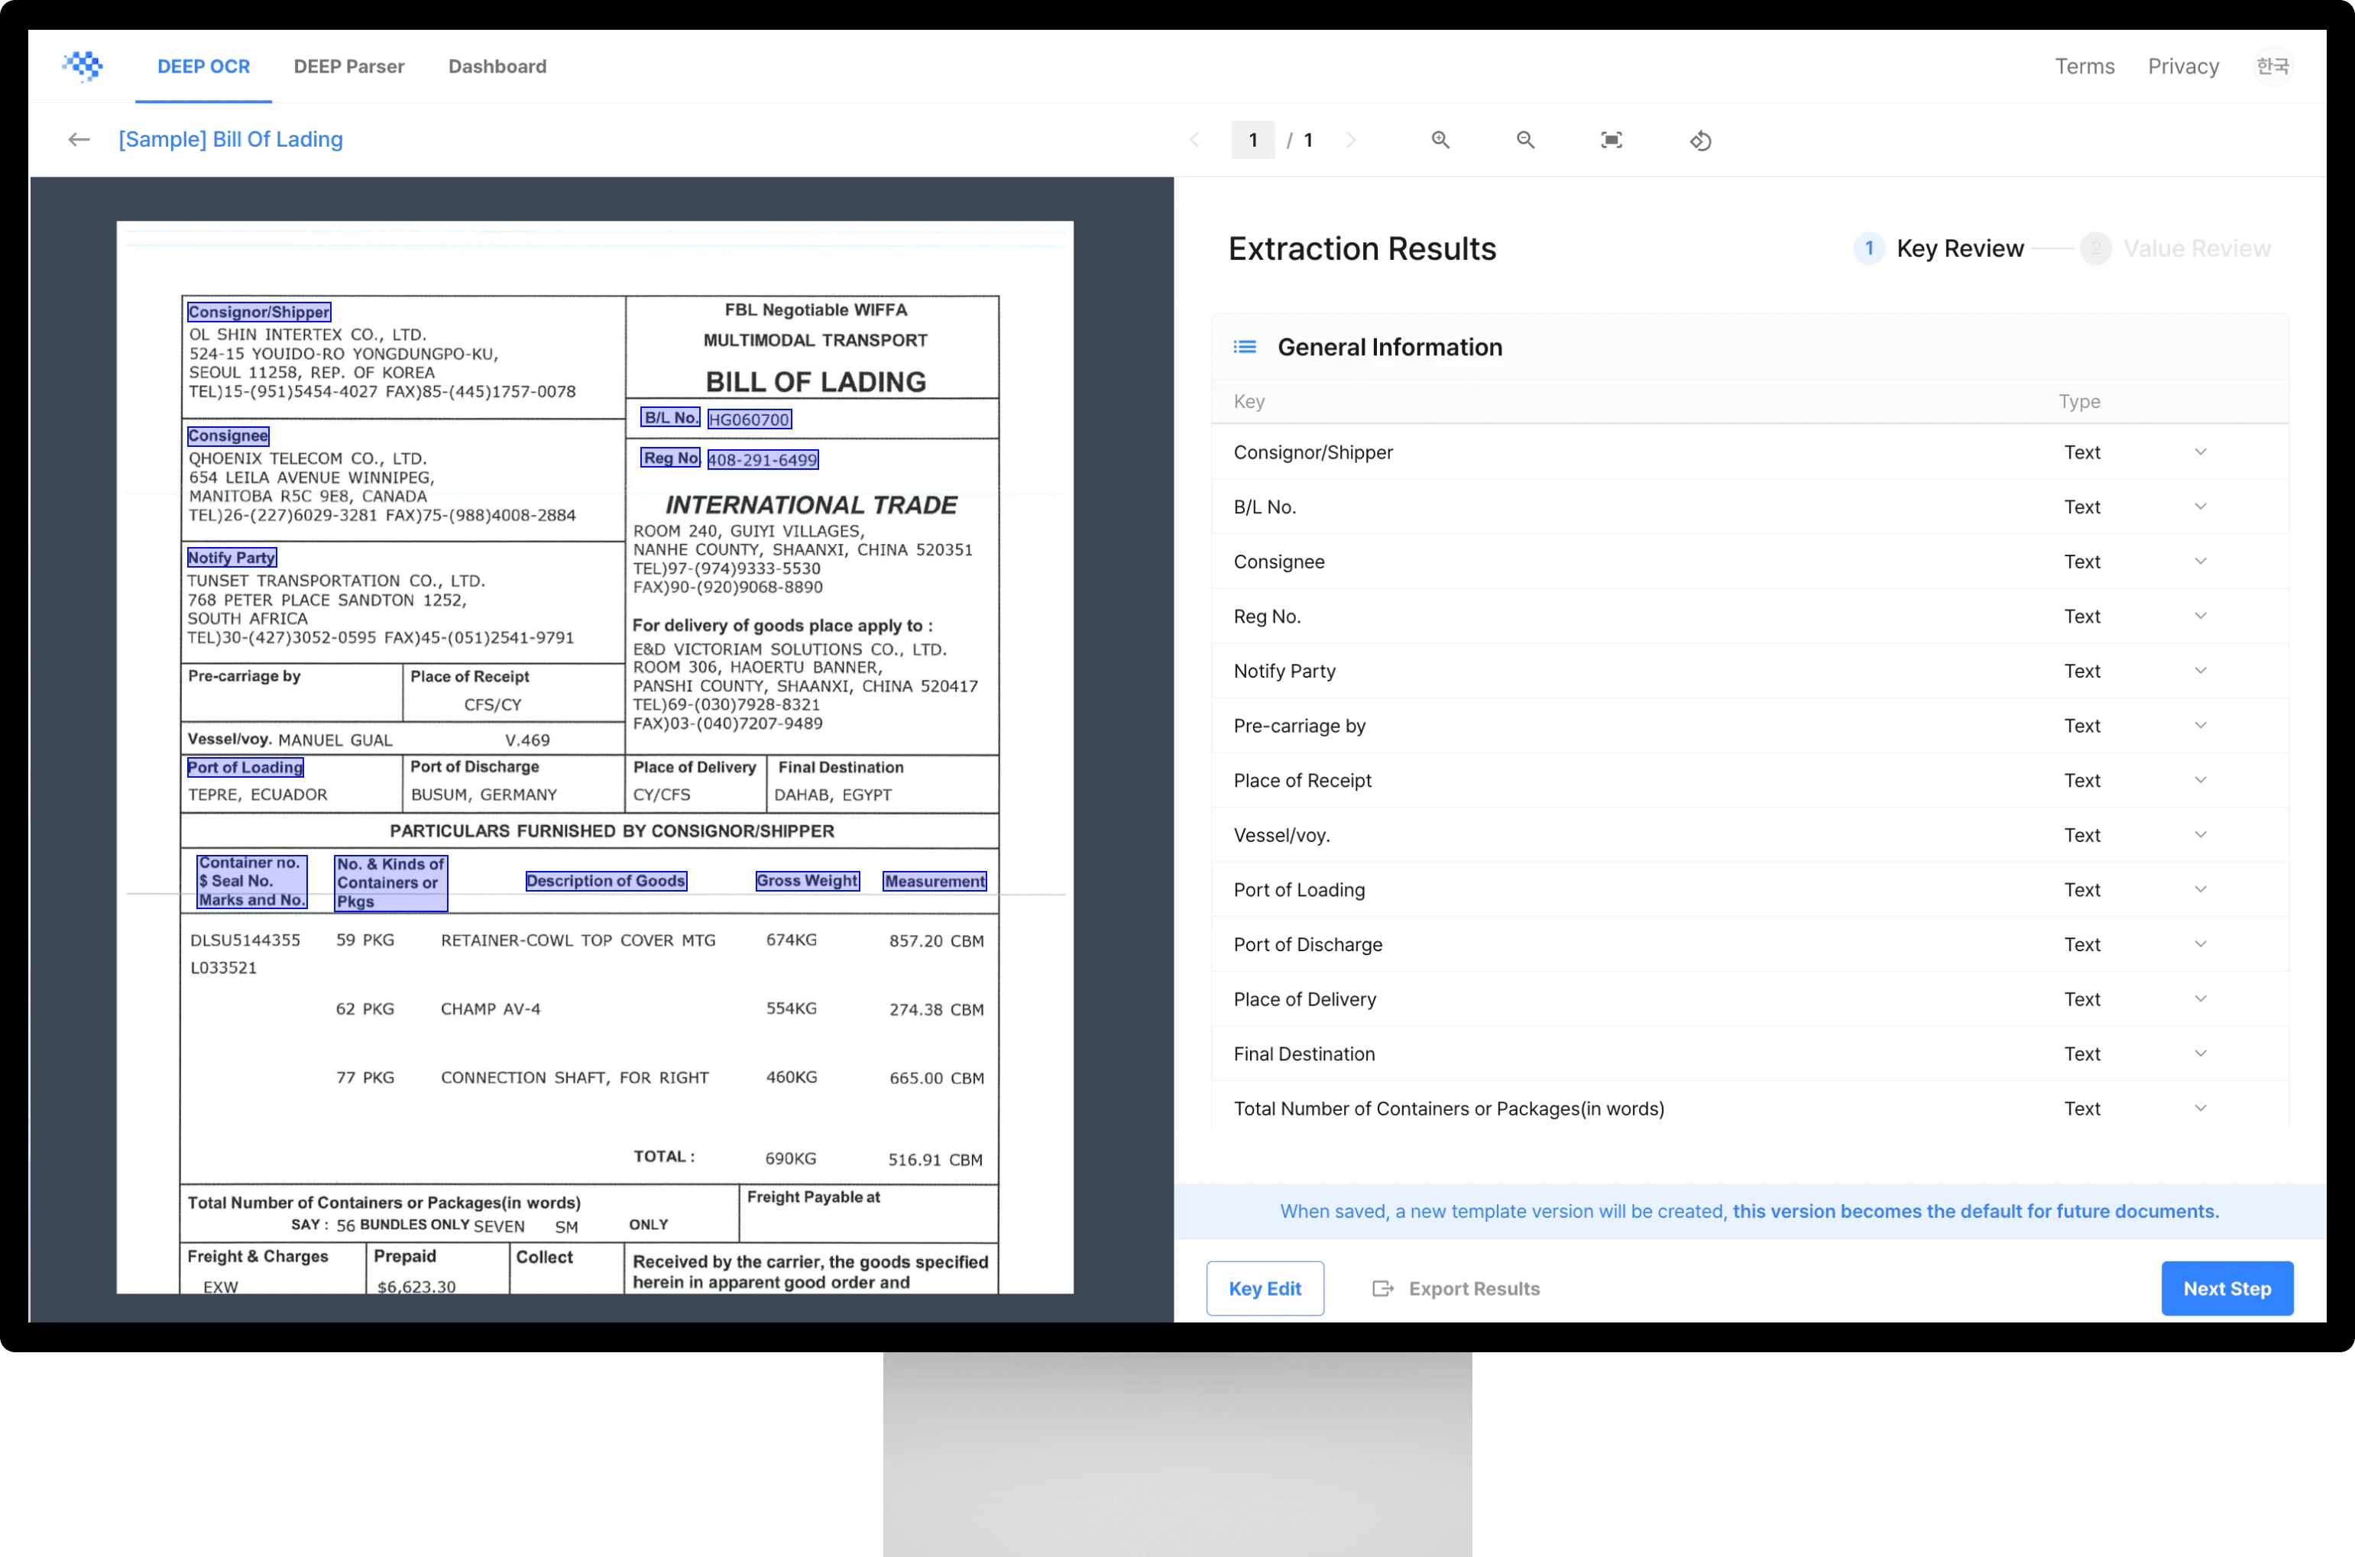The image size is (2355, 1557).
Task: Open the Terms page
Action: coord(2084,66)
